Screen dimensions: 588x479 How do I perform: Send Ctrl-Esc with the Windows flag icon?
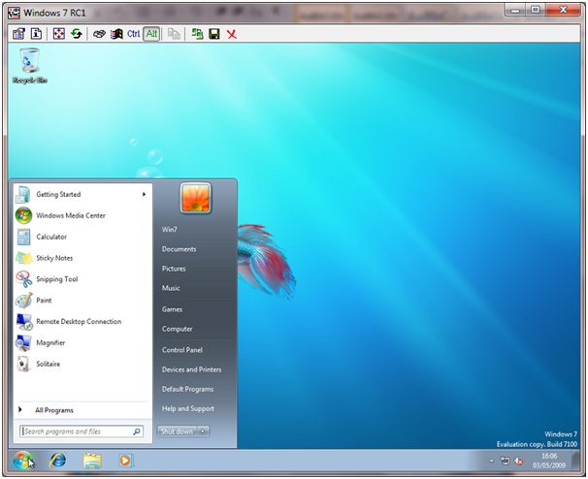click(x=116, y=34)
